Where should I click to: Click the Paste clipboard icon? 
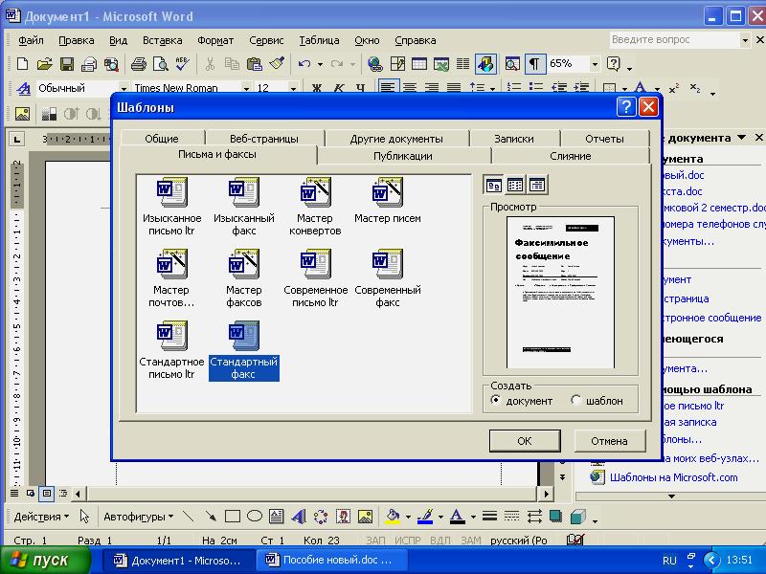(x=254, y=64)
